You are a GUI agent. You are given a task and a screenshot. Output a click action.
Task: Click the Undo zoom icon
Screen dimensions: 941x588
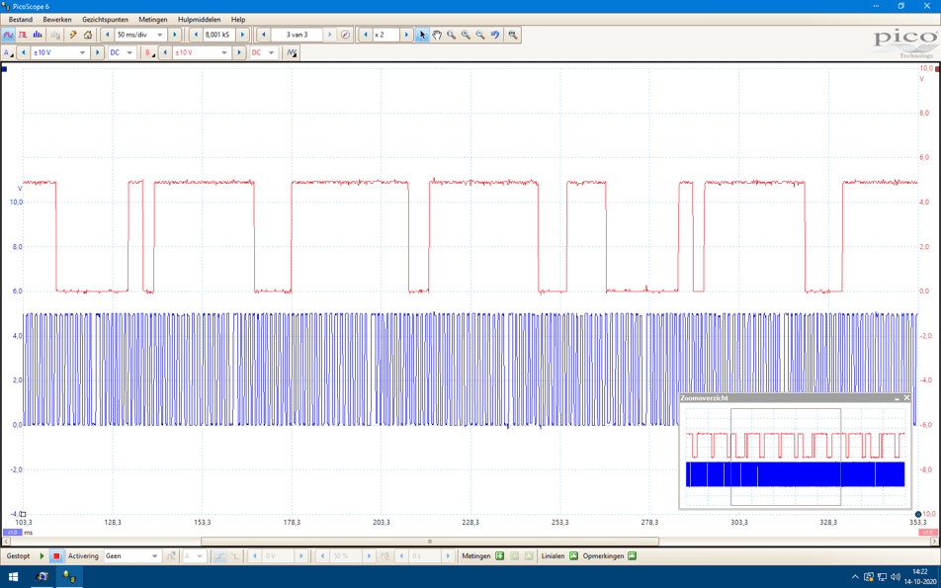coord(495,35)
